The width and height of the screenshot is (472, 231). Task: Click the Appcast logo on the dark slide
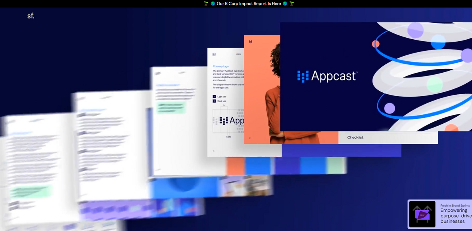point(328,76)
